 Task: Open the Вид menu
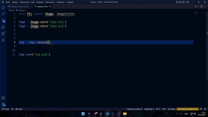(32, 2)
